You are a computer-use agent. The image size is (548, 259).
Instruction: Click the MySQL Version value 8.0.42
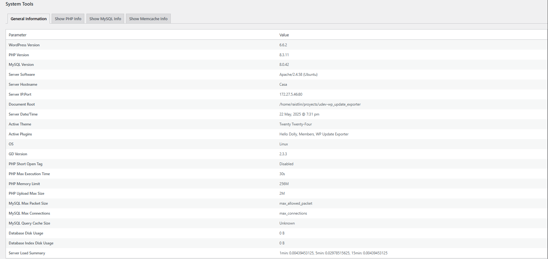[x=284, y=65]
